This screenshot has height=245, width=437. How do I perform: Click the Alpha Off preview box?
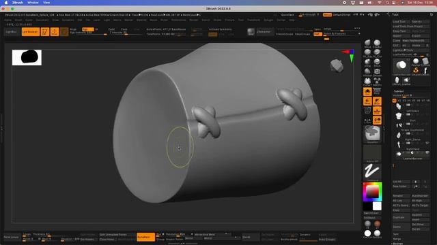click(x=372, y=153)
